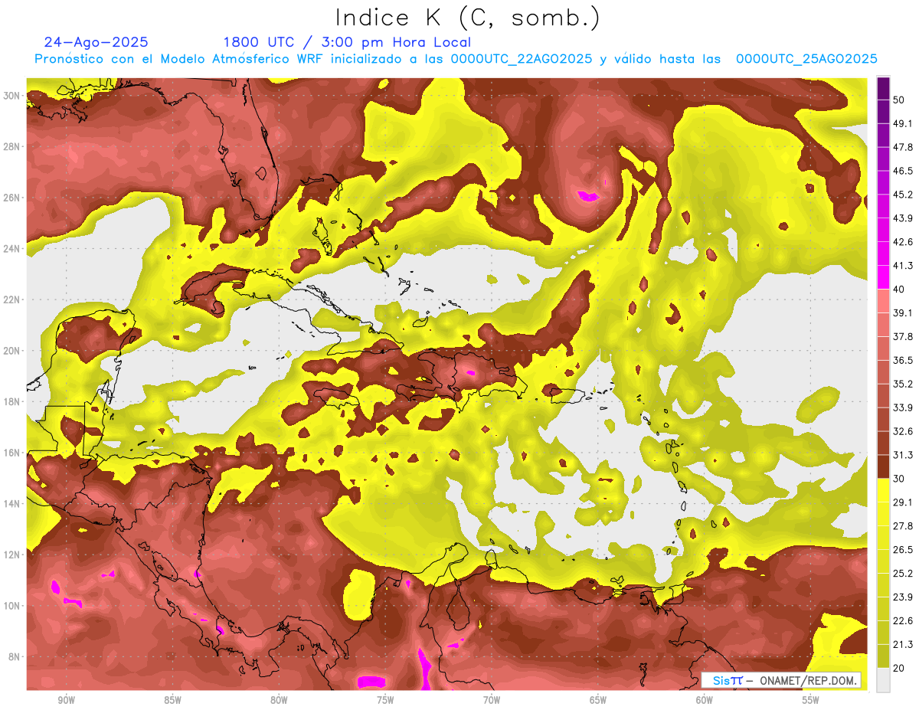Click the '26.5' colorbar value
This screenshot has width=919, height=710.
click(x=903, y=549)
